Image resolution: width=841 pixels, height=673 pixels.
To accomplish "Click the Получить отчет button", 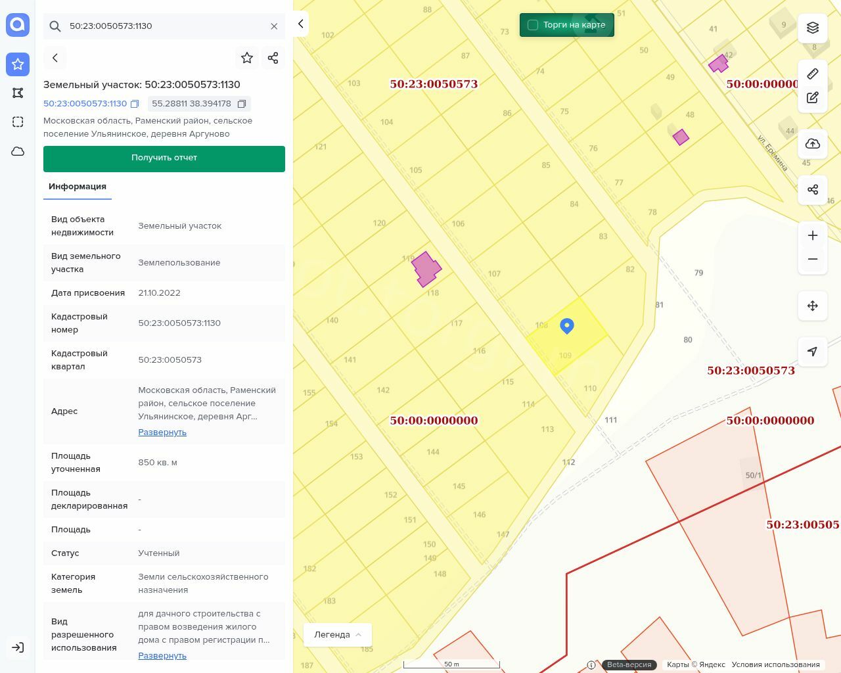I will click(x=164, y=158).
